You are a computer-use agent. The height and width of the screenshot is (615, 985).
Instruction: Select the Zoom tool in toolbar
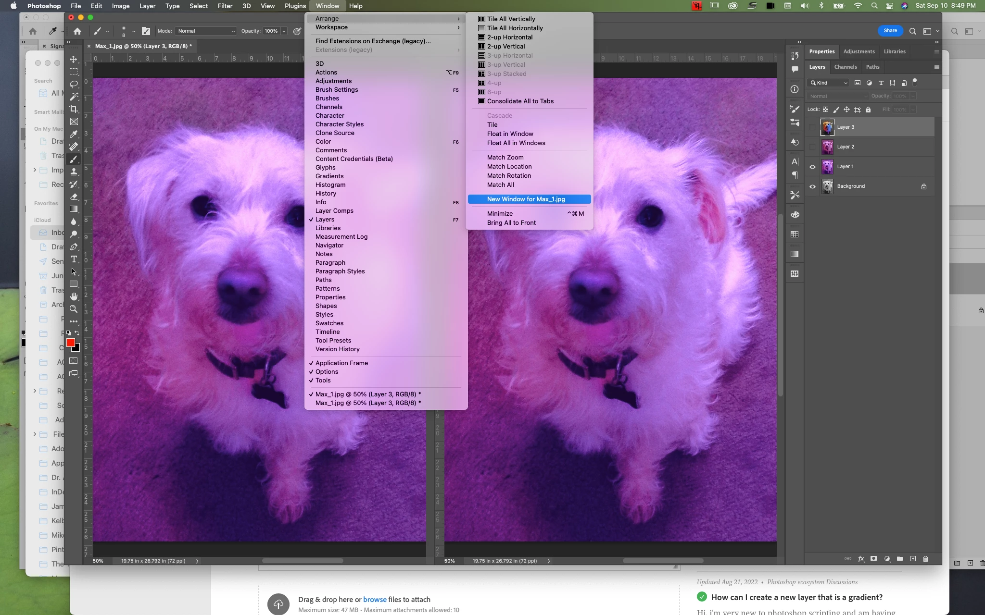pyautogui.click(x=74, y=309)
